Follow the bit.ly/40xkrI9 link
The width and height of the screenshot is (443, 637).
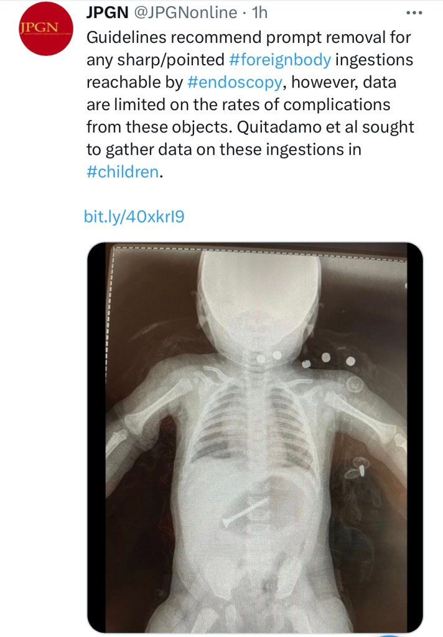134,216
